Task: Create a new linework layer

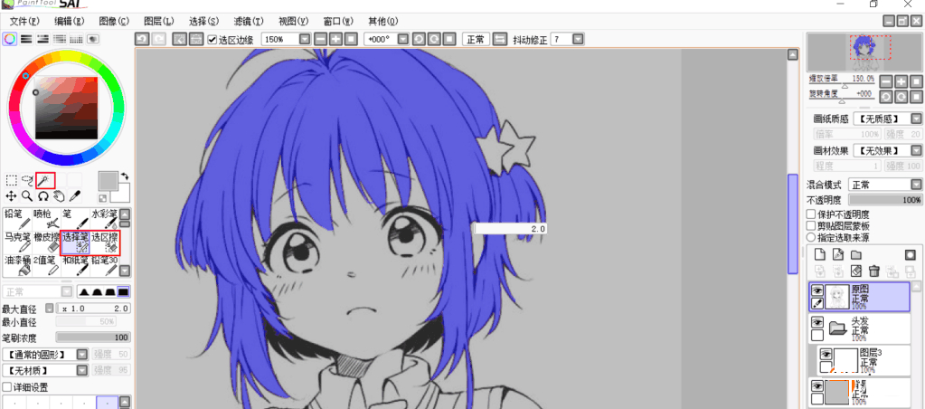Action: (x=837, y=254)
